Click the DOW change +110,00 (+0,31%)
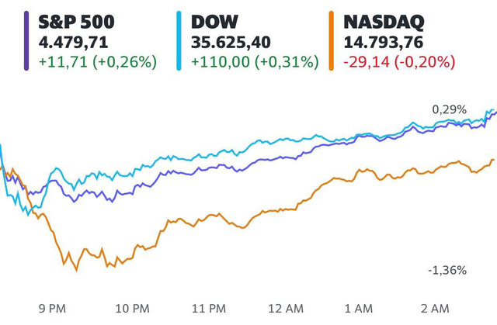 [x=255, y=60]
